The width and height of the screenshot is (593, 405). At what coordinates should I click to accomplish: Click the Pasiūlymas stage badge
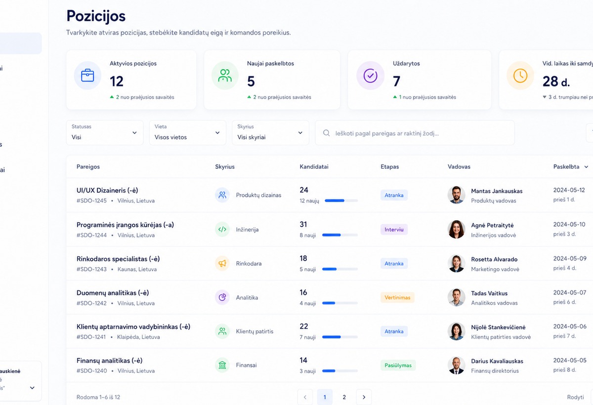coord(398,365)
